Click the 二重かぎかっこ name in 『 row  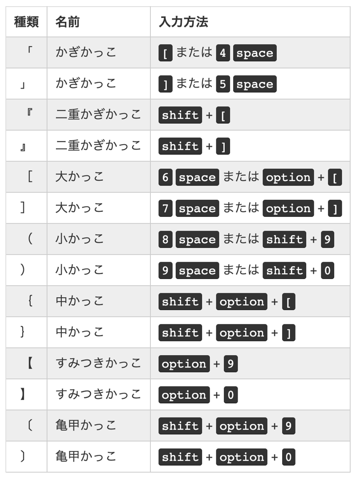click(x=98, y=115)
